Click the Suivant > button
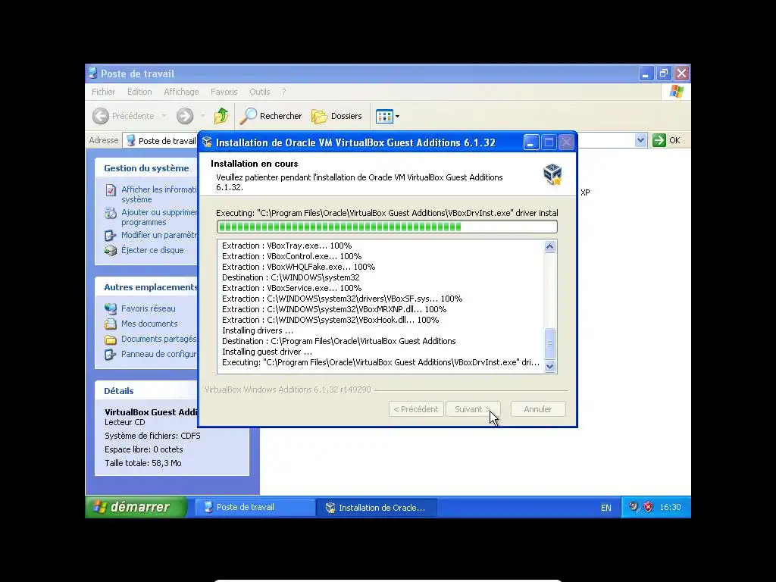776x582 pixels. pos(473,409)
